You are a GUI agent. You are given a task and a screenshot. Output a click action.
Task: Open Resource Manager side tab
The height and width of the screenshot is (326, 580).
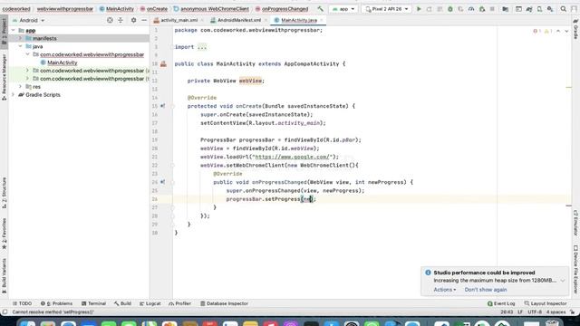(x=4, y=76)
